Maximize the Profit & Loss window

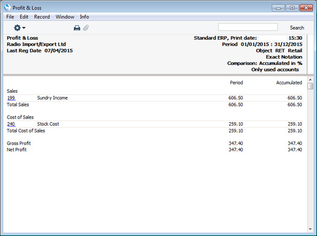pyautogui.click(x=292, y=8)
